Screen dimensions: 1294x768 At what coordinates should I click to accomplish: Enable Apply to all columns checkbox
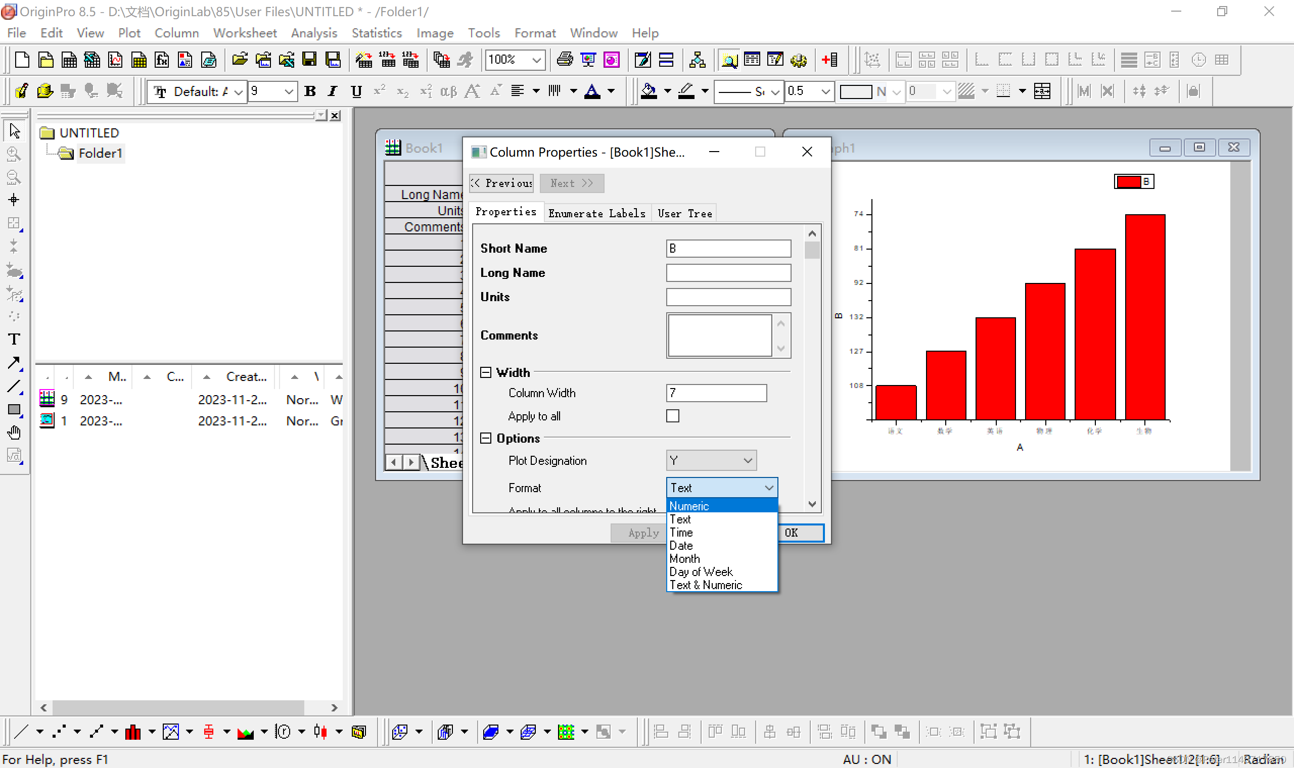[x=672, y=416]
